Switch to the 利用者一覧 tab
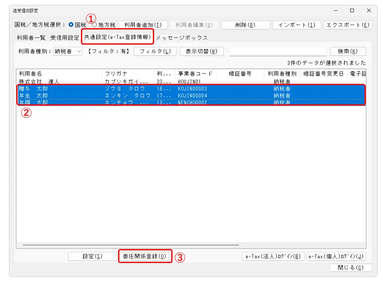The image size is (383, 281). pyautogui.click(x=31, y=38)
